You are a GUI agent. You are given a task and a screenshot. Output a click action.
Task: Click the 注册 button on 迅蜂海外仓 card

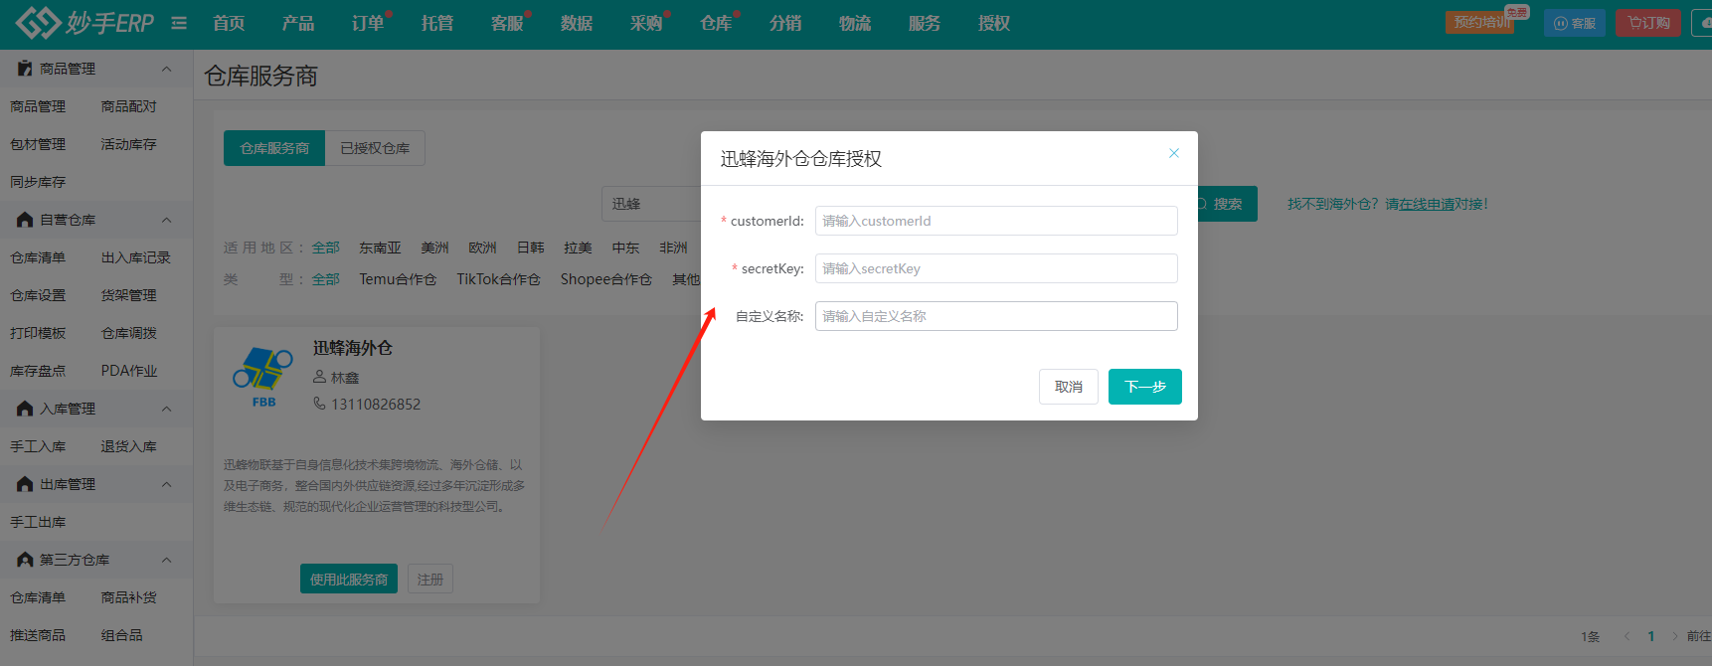coord(430,579)
